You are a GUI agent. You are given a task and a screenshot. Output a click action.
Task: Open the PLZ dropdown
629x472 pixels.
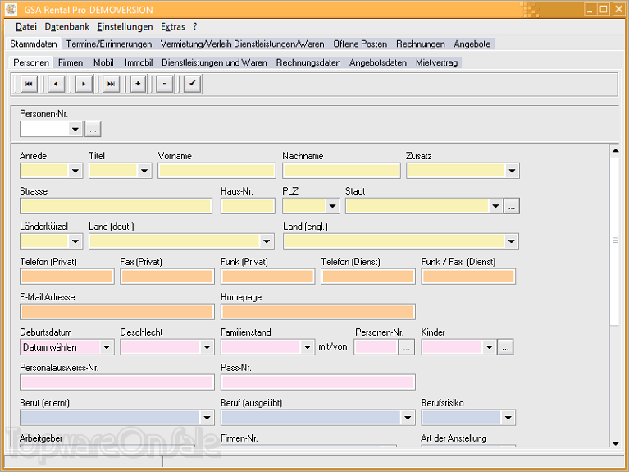332,206
